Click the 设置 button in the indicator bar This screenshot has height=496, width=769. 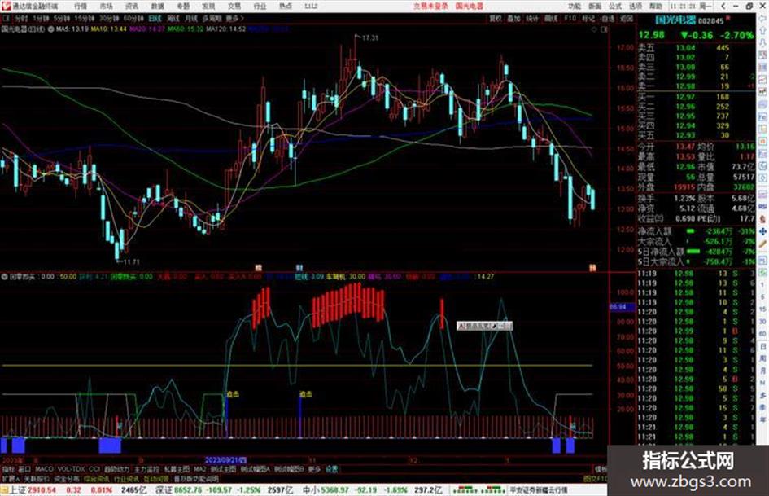coord(331,469)
